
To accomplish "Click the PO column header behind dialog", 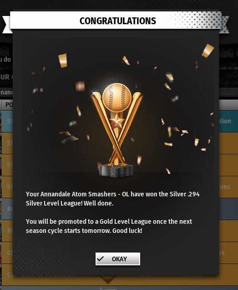I will pyautogui.click(x=7, y=105).
